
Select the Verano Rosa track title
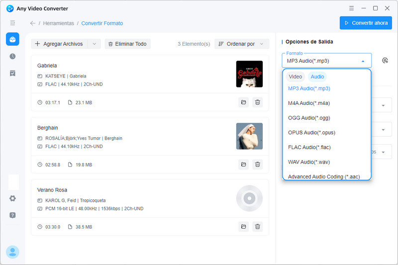tap(52, 190)
